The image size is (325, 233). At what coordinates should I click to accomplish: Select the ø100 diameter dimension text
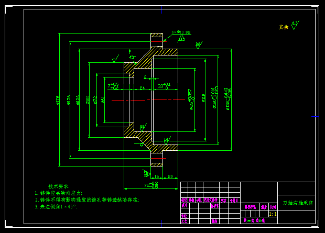[x=88, y=100]
